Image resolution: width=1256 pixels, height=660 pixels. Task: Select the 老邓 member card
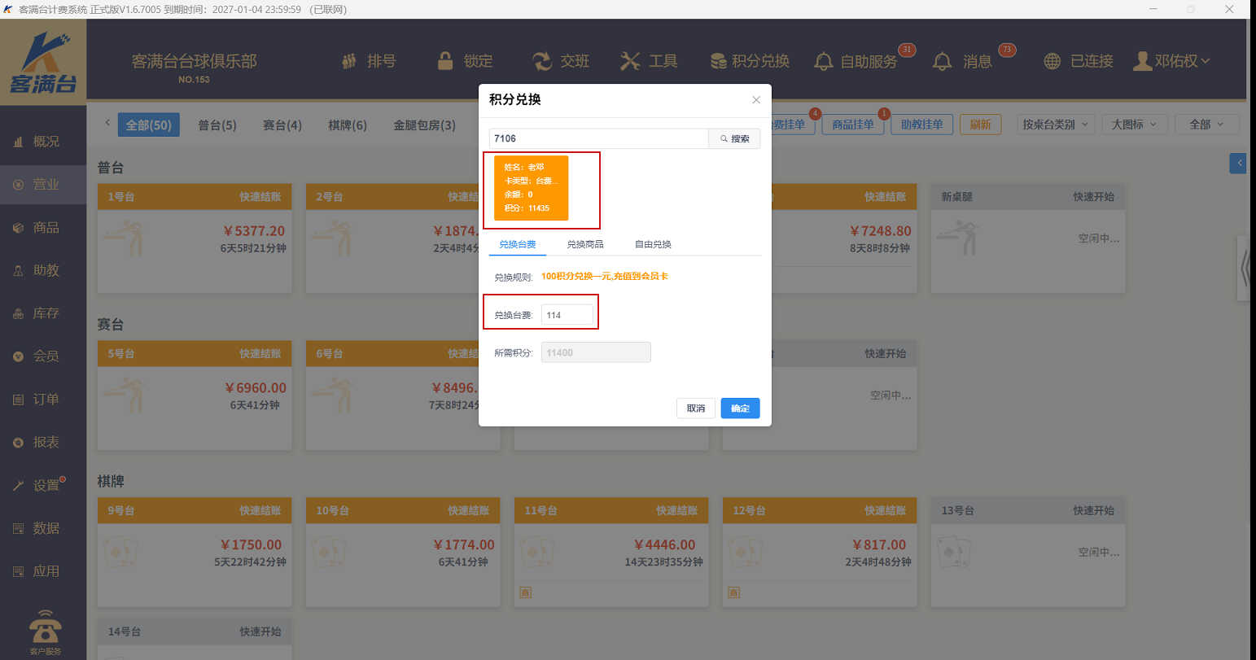531,188
